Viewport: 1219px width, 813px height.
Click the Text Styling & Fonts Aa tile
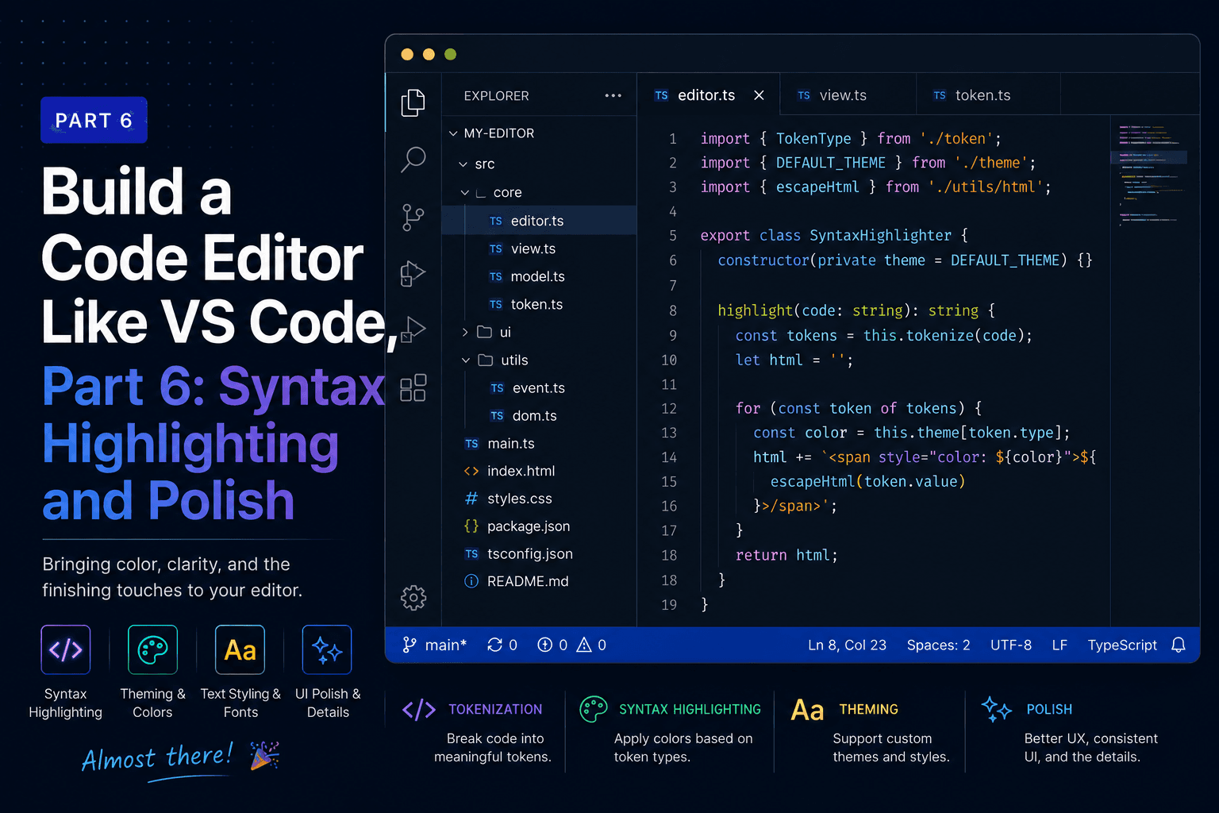240,649
